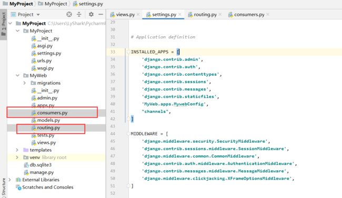The height and width of the screenshot is (198, 342).
Task: Expand the venv library root folder
Action: [17, 157]
